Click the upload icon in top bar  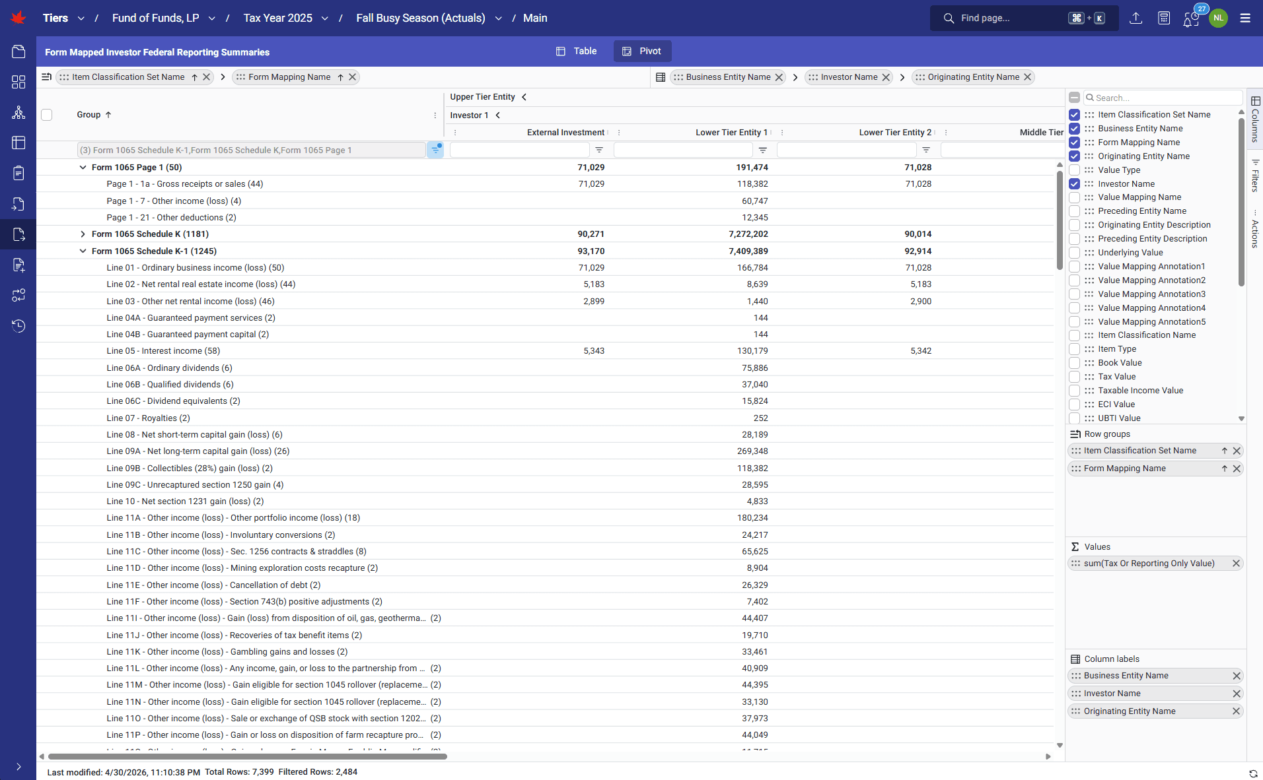coord(1136,18)
